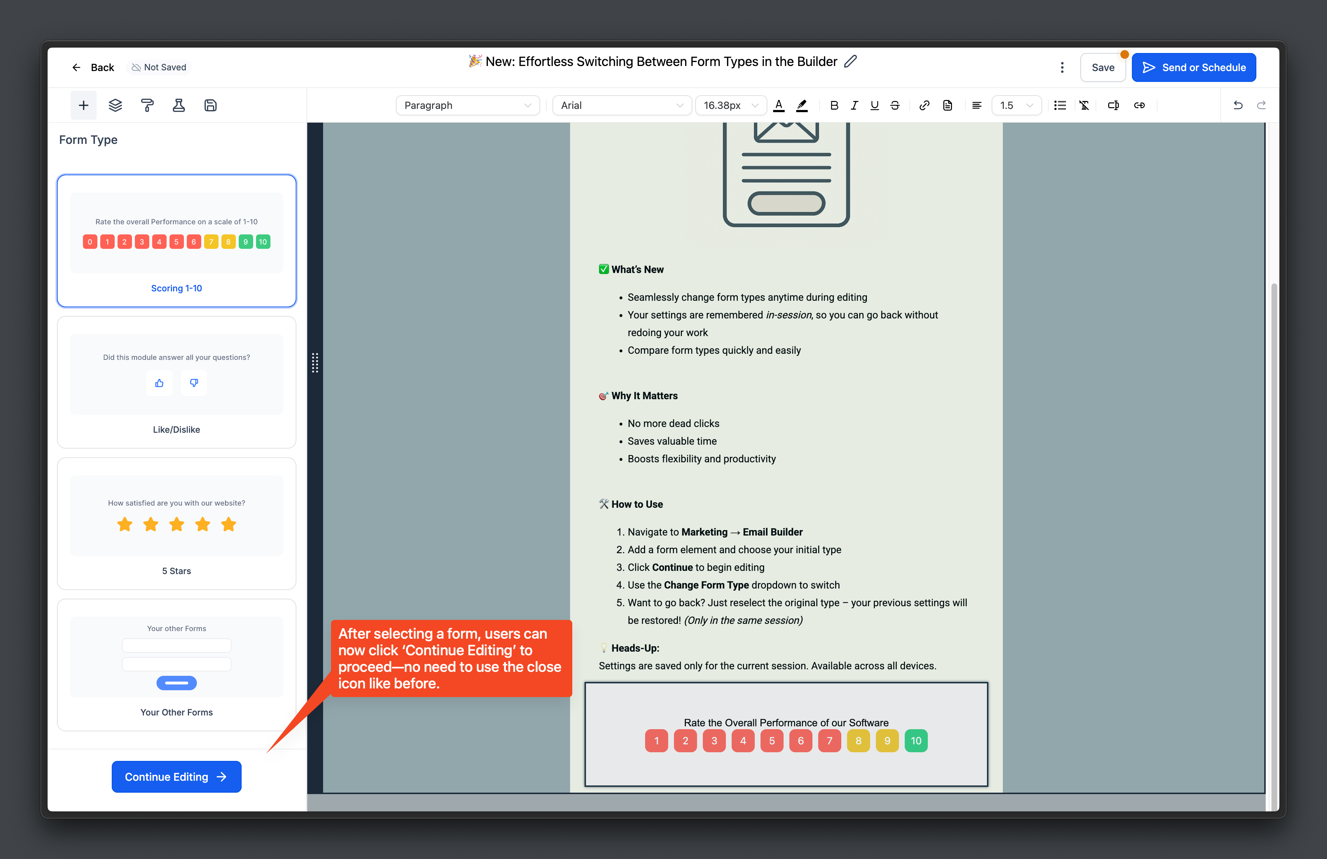Screen dimensions: 1327x859
Task: Insert a hyperlink with link icon
Action: click(x=925, y=105)
